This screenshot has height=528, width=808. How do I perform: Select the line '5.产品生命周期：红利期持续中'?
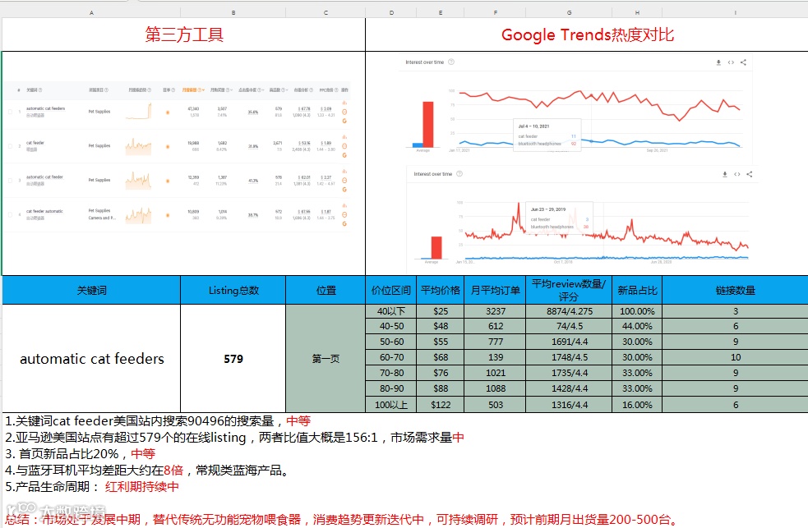pos(92,487)
